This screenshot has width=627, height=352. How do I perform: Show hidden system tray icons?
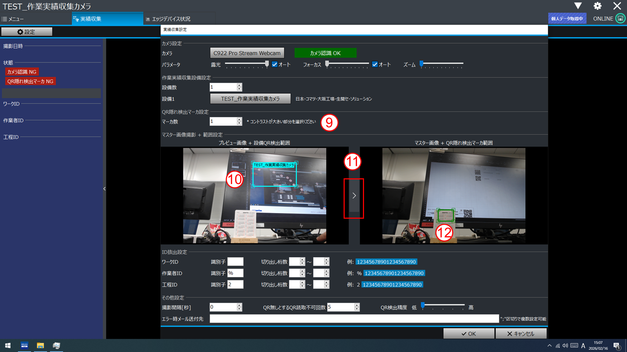[549, 346]
